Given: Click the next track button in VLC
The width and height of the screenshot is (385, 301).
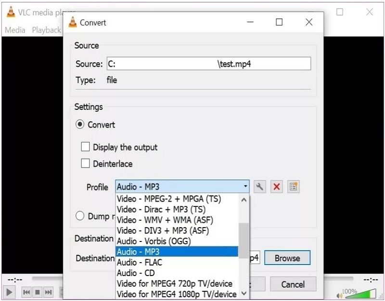Looking at the screenshot, I should pos(49,292).
